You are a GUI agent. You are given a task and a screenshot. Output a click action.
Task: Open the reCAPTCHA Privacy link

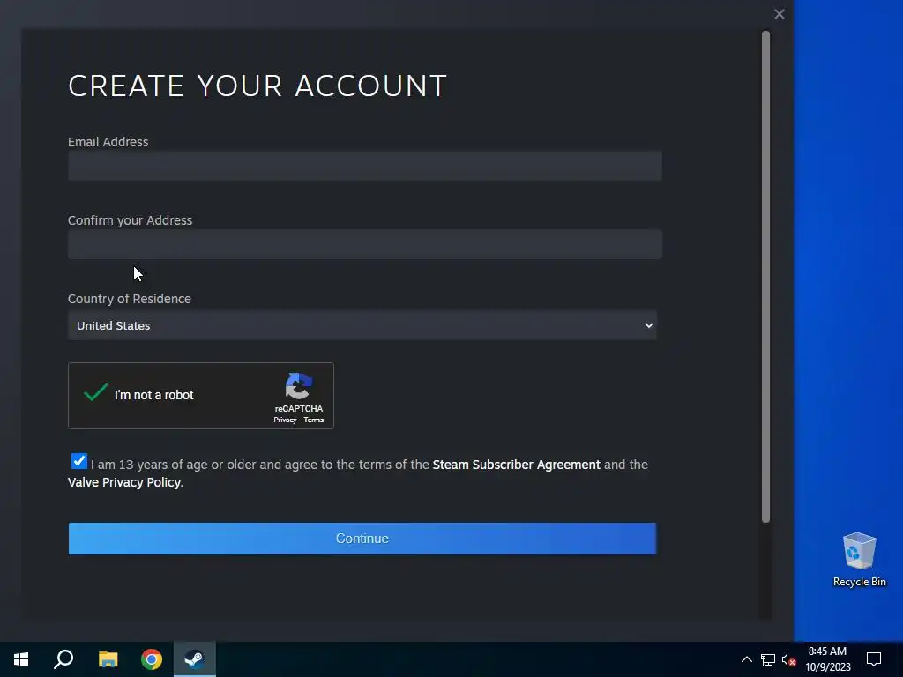pyautogui.click(x=285, y=420)
